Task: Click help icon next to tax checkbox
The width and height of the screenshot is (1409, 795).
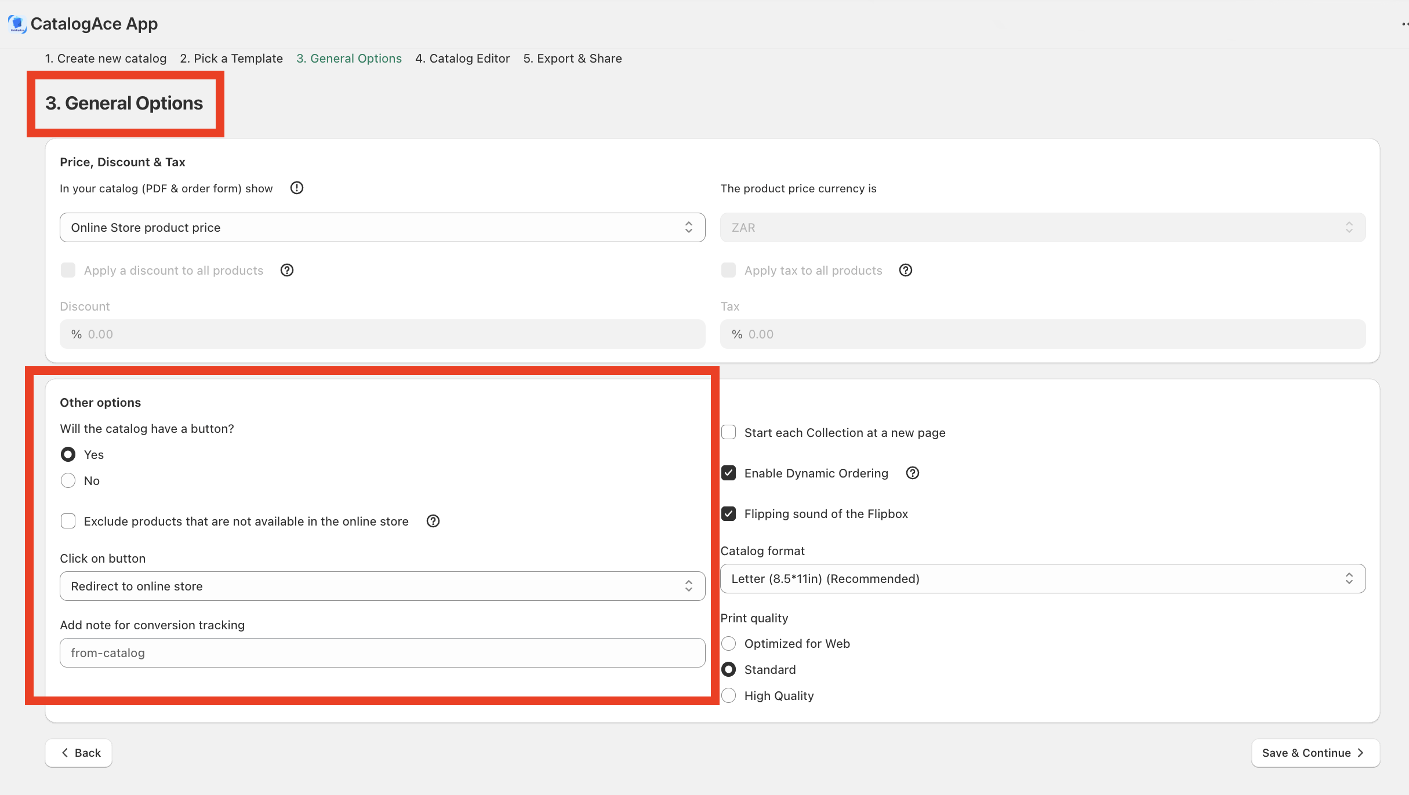Action: tap(905, 270)
